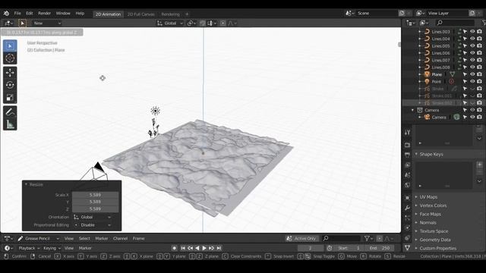Open the Object Data mesh tab icon

pyautogui.click(x=407, y=248)
